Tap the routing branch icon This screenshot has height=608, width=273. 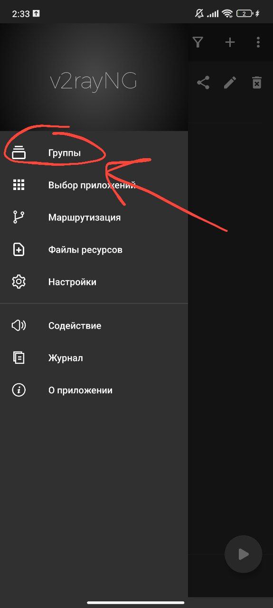(x=19, y=218)
